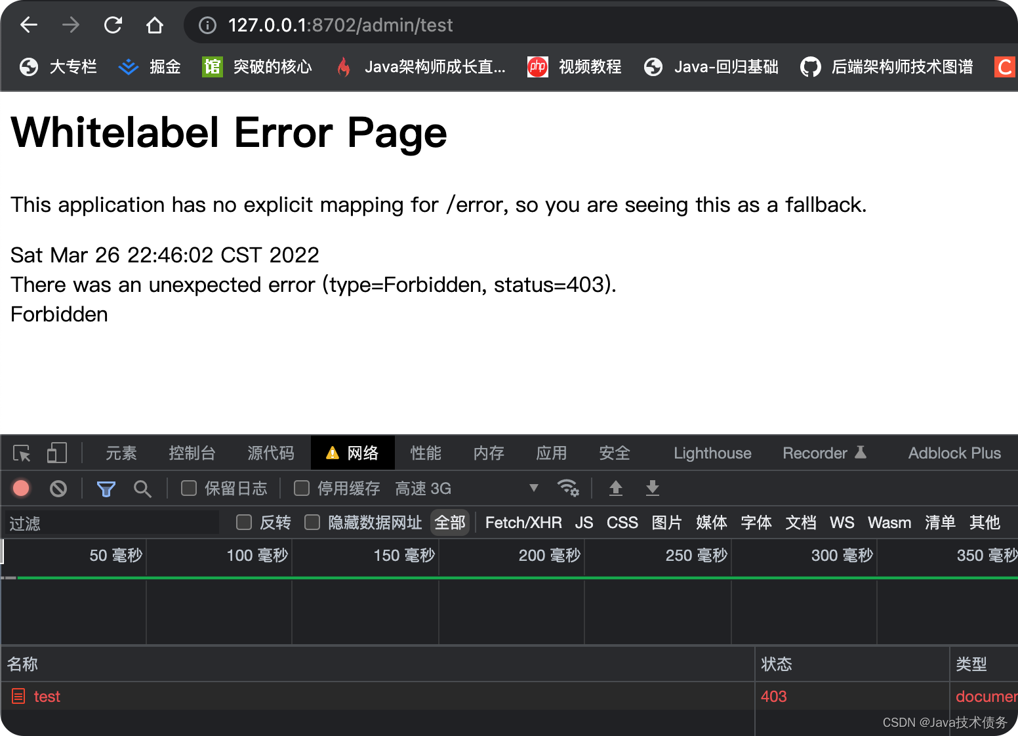
Task: Click the browser forward arrow
Action: 71,25
